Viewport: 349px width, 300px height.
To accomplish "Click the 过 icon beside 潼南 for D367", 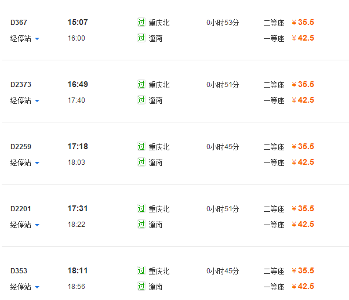I will pos(141,38).
